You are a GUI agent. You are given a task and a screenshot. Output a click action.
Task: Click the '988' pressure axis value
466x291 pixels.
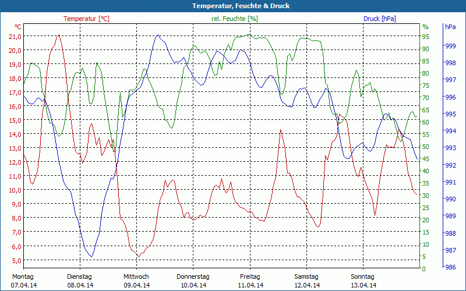[x=450, y=233]
